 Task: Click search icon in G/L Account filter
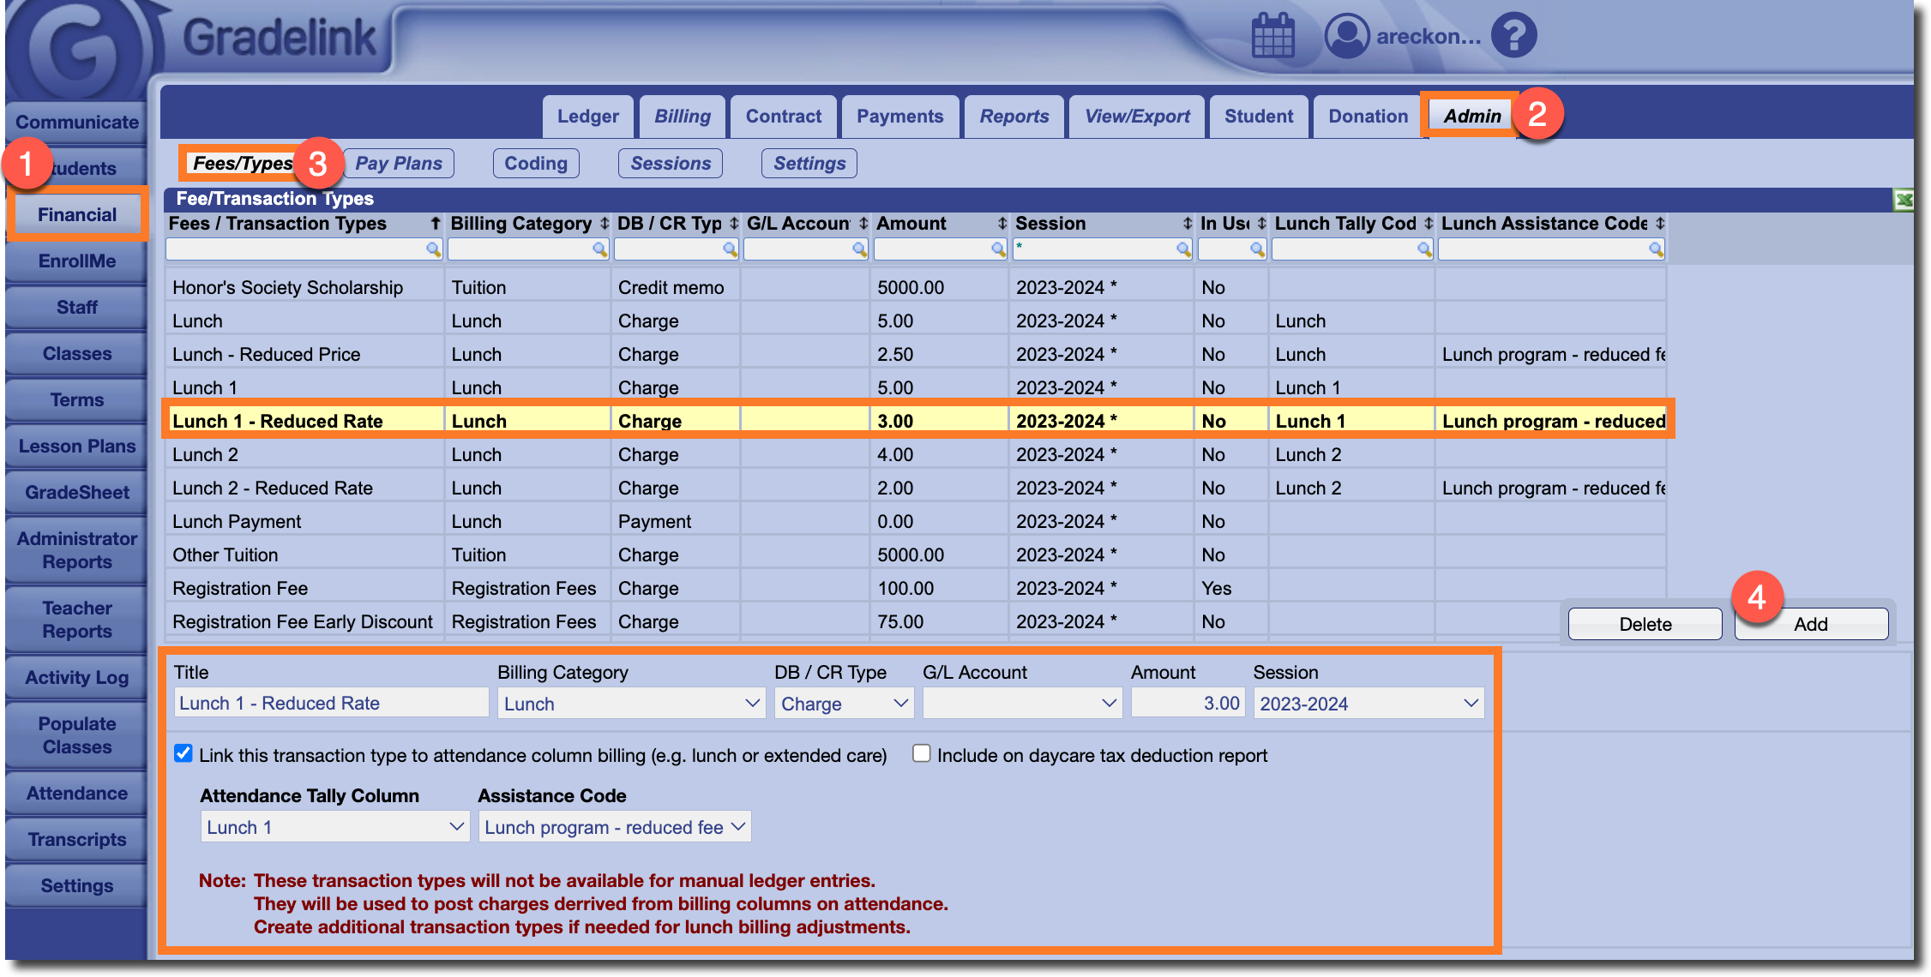click(x=859, y=249)
